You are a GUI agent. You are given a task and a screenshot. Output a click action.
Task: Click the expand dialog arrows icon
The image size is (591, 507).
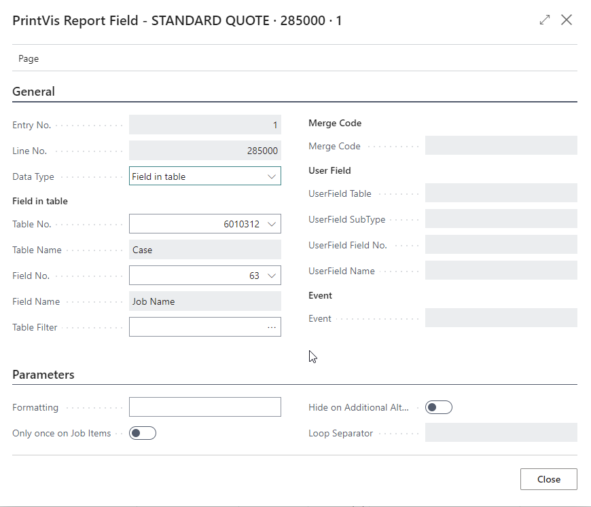coord(545,20)
